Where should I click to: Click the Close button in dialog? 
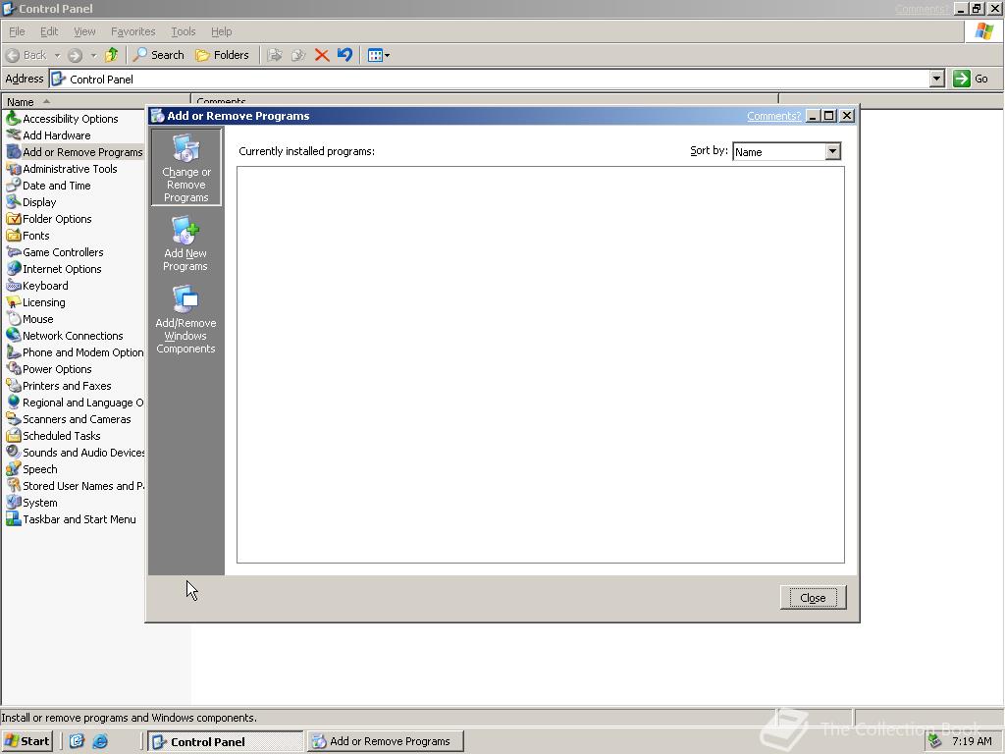pos(813,598)
